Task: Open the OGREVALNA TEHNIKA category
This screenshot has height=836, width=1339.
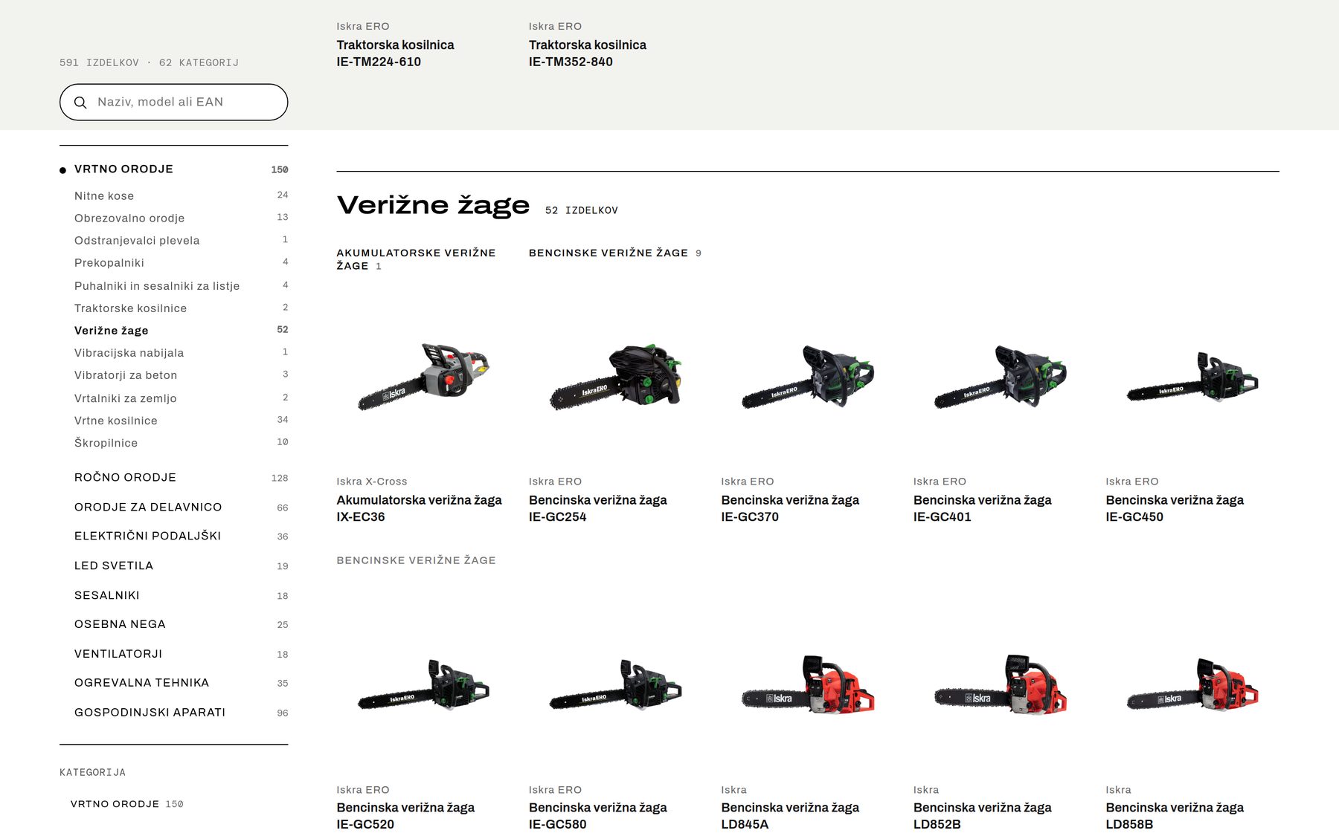Action: point(181,682)
